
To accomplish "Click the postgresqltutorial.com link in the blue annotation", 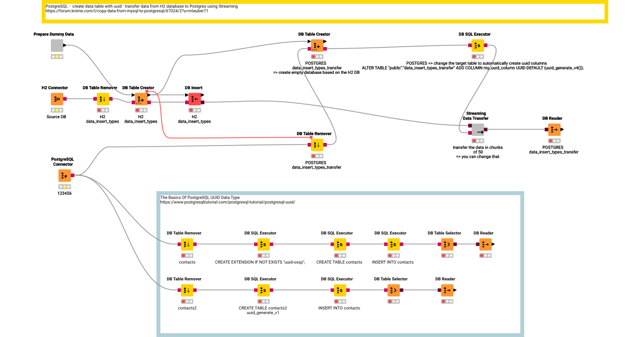I will coord(226,202).
